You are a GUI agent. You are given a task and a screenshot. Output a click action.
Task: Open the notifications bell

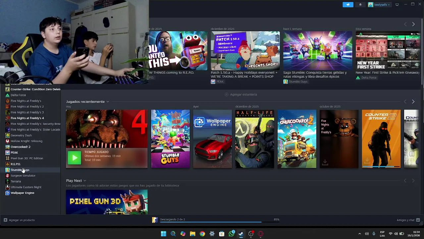[x=360, y=5]
